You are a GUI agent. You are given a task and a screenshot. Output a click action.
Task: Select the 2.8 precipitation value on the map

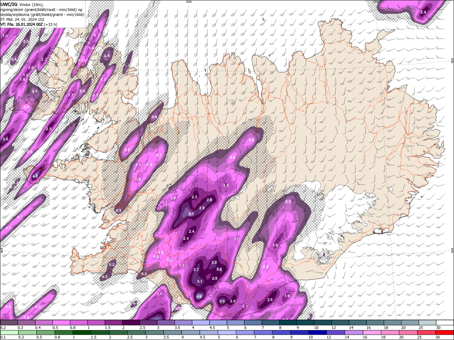209,200
